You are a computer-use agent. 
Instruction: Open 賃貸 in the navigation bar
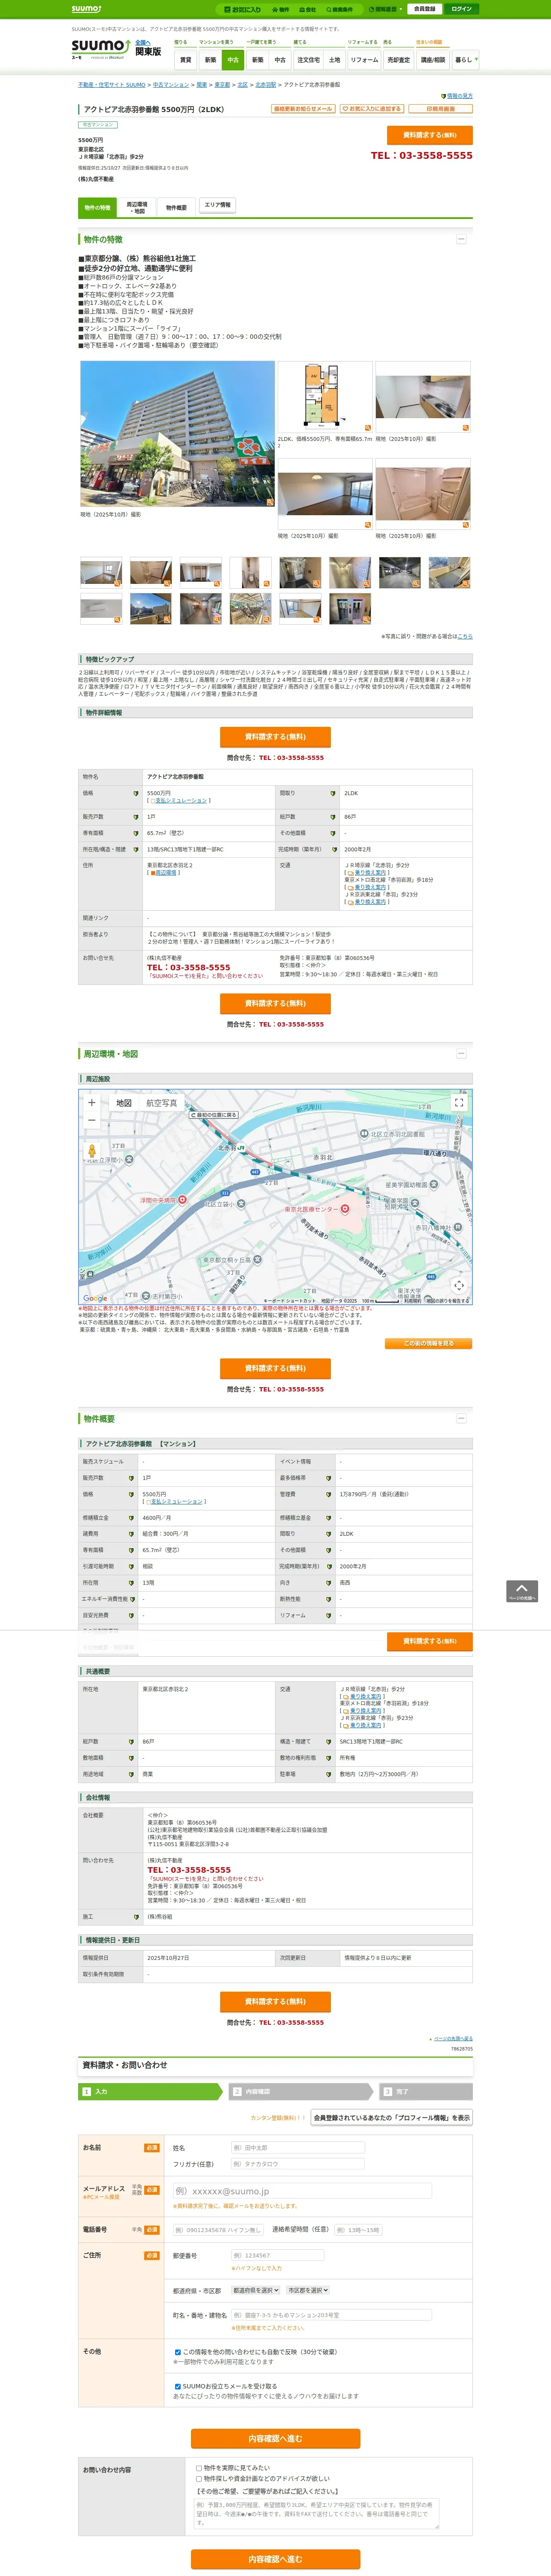pyautogui.click(x=185, y=60)
